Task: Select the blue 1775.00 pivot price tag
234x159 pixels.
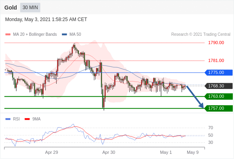Action: (219, 73)
